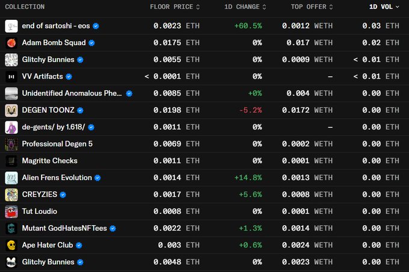
Task: Click the 0.02 ETH volume value
Action: 381,43
